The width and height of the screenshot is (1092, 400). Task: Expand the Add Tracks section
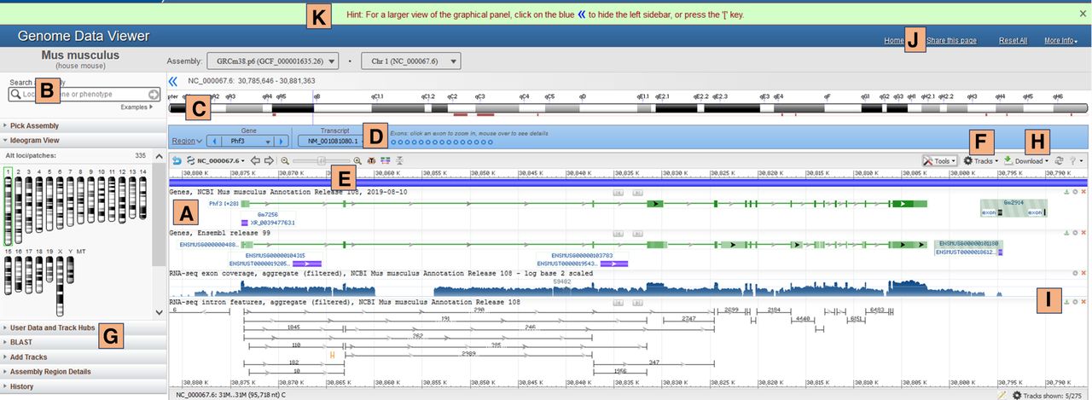point(83,357)
